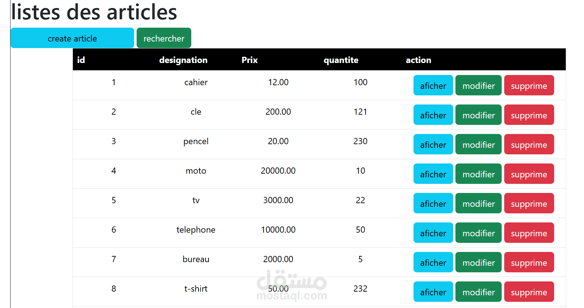Screen dimensions: 584x308
Task: Click the Prix column header
Action: [250, 60]
